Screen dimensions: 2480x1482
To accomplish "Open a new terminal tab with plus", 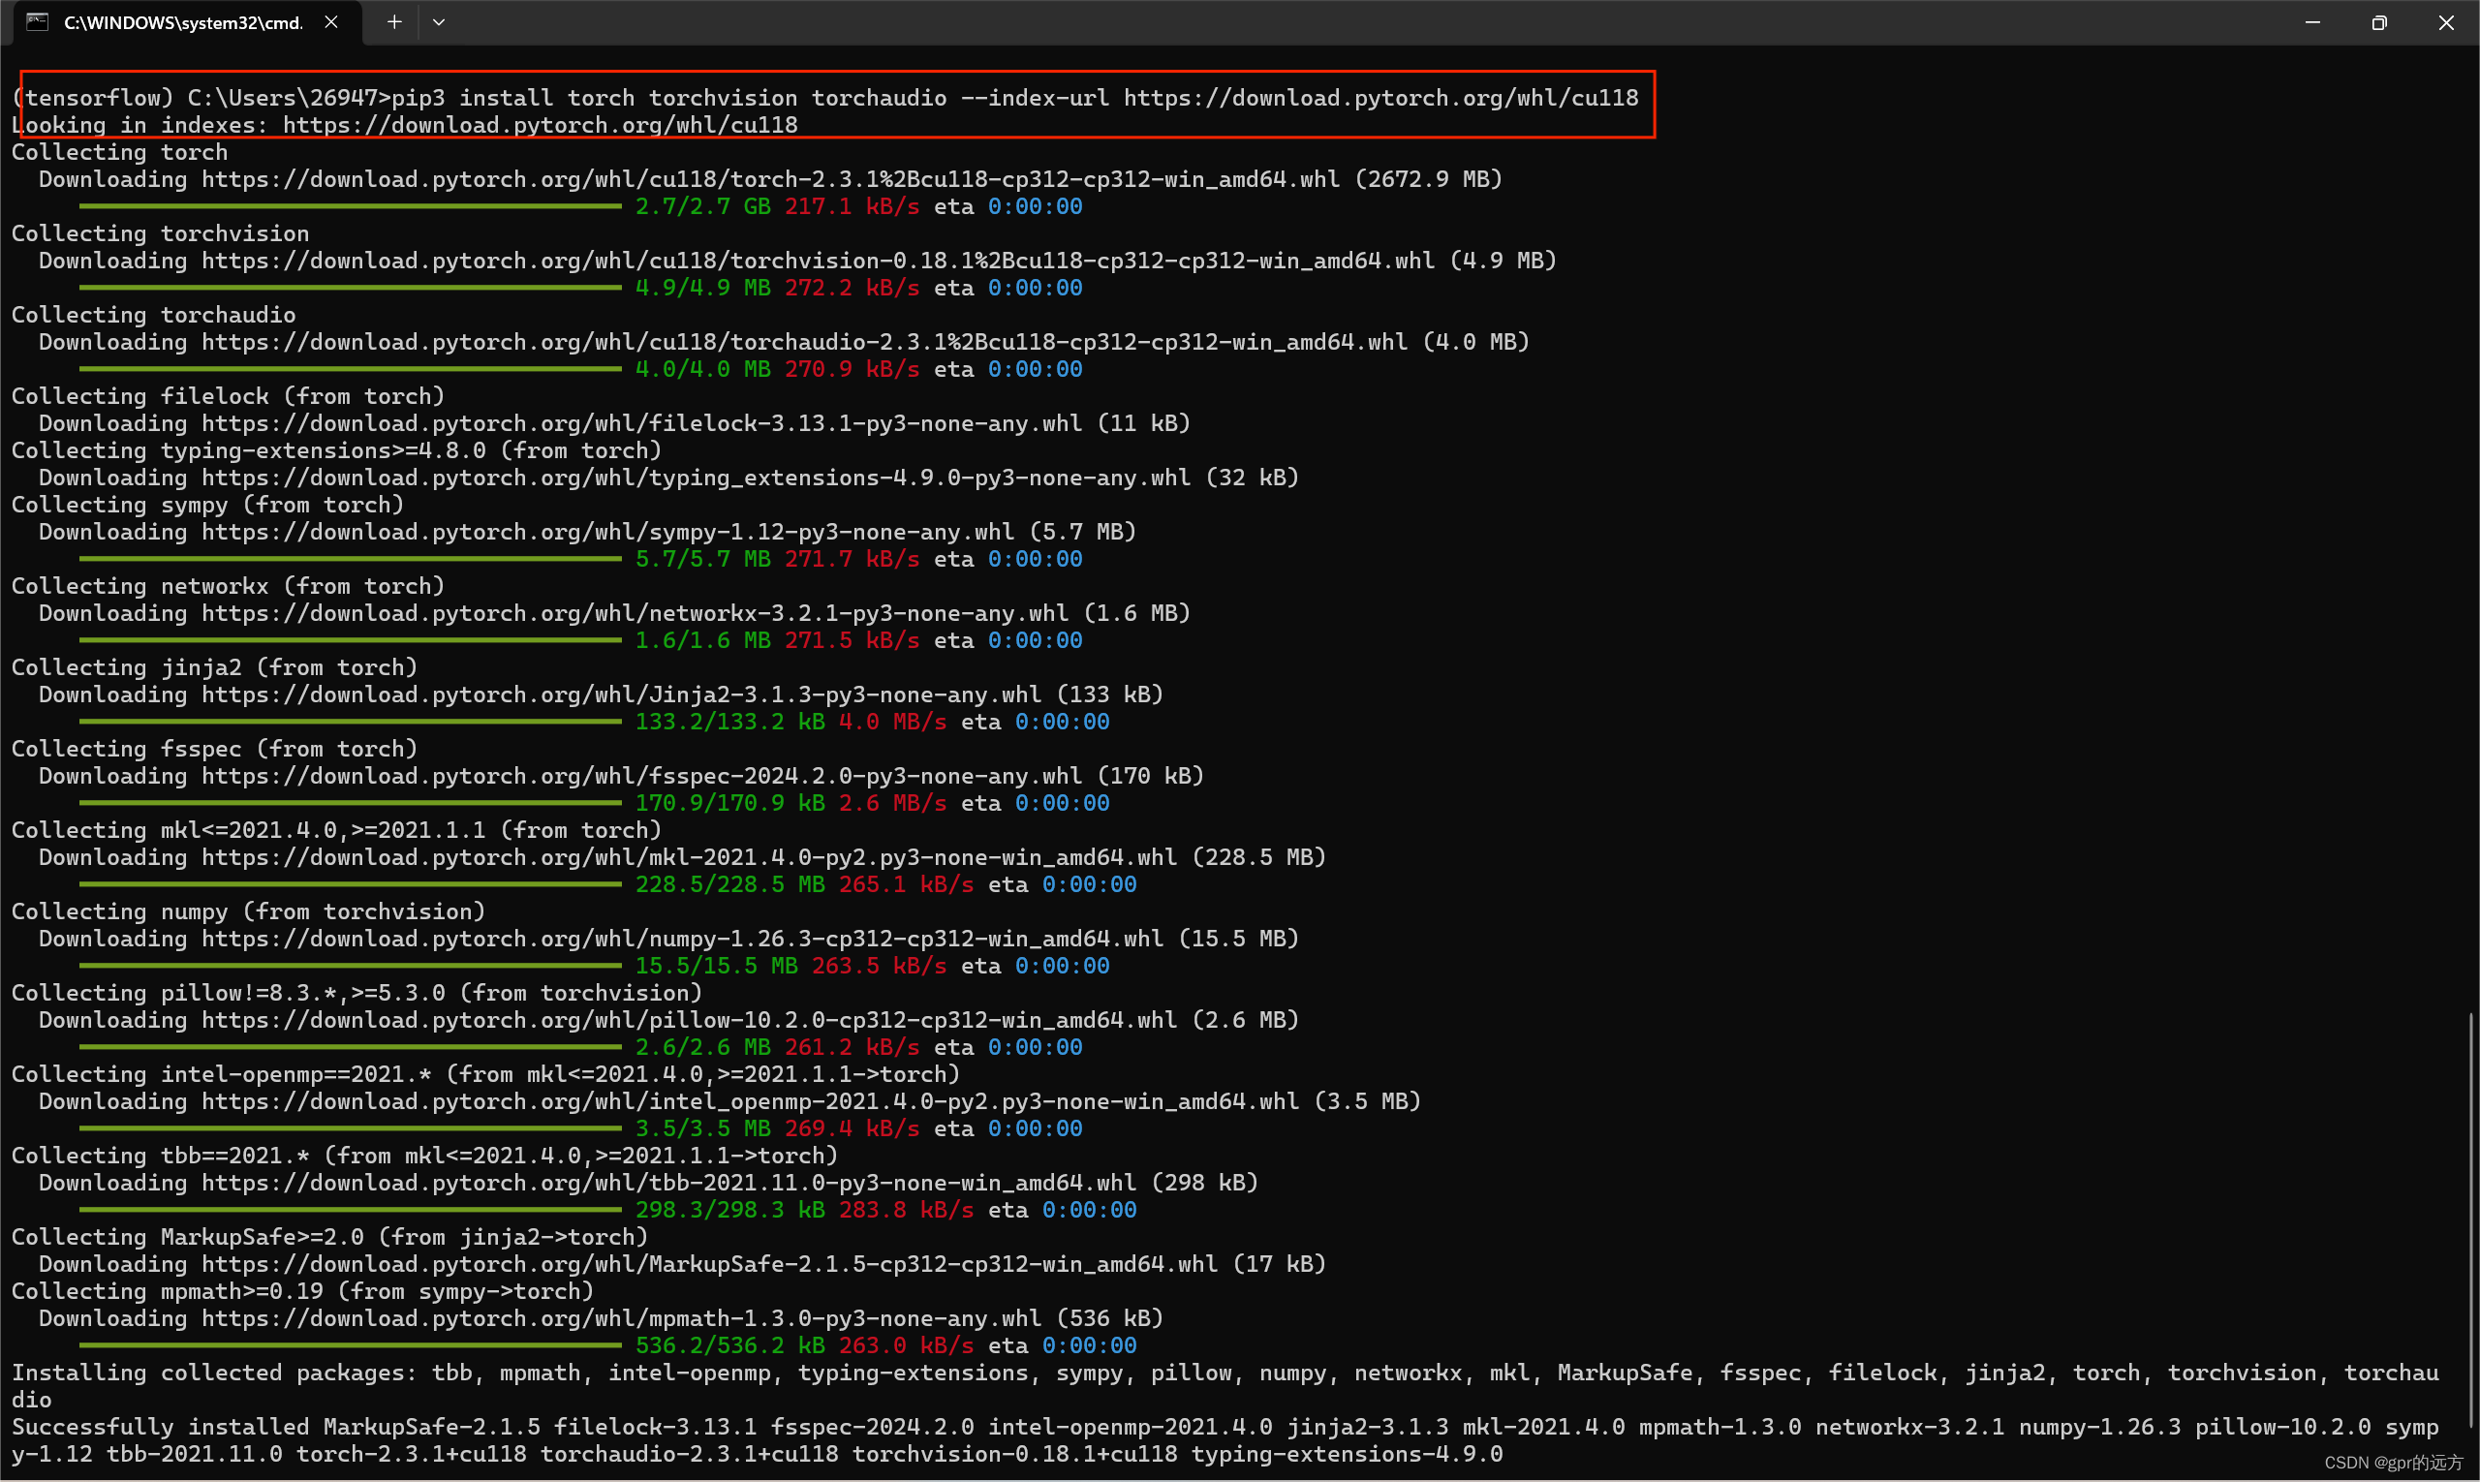I will click(x=394, y=22).
